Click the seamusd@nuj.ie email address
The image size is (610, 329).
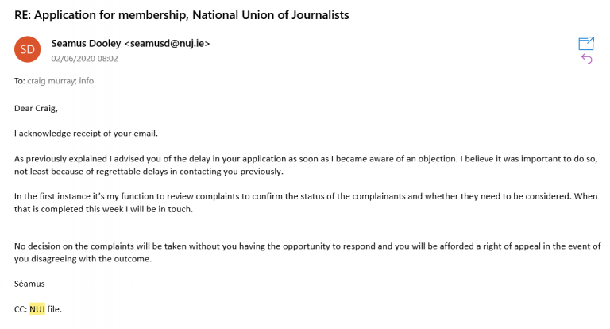(168, 44)
